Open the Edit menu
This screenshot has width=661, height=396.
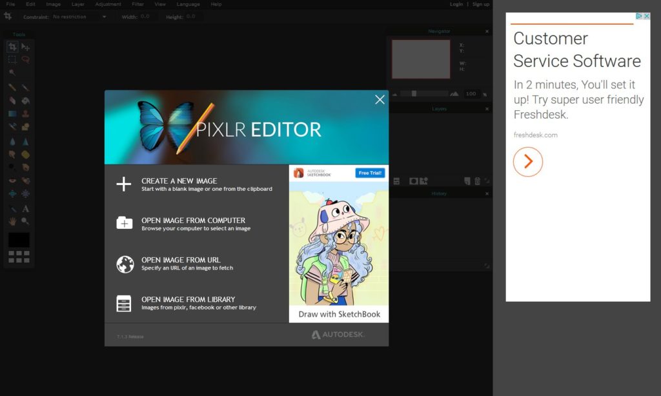click(x=30, y=5)
